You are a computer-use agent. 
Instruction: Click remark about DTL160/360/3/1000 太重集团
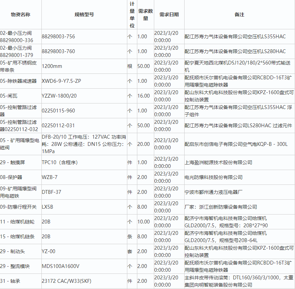pos(239,281)
